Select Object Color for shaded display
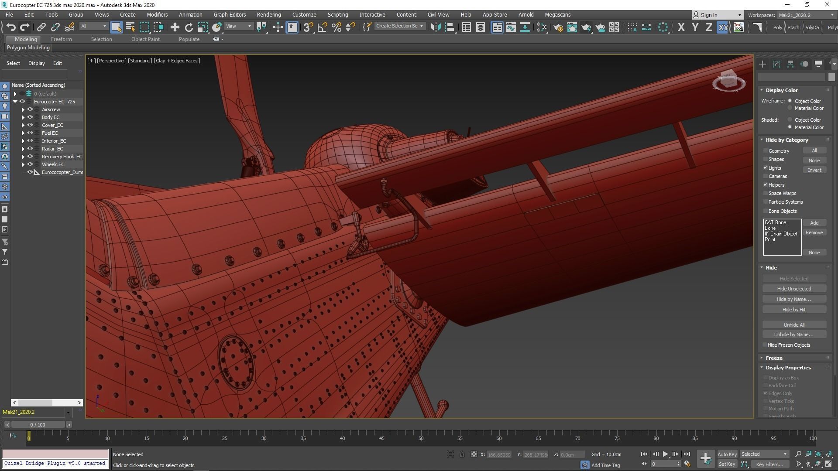Image resolution: width=838 pixels, height=471 pixels. (790, 119)
